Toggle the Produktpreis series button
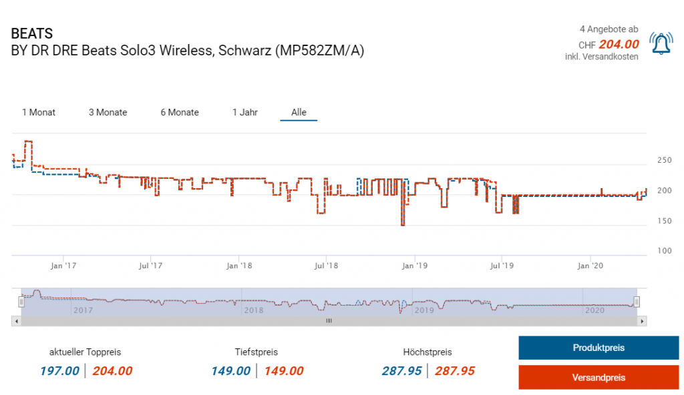 click(598, 348)
